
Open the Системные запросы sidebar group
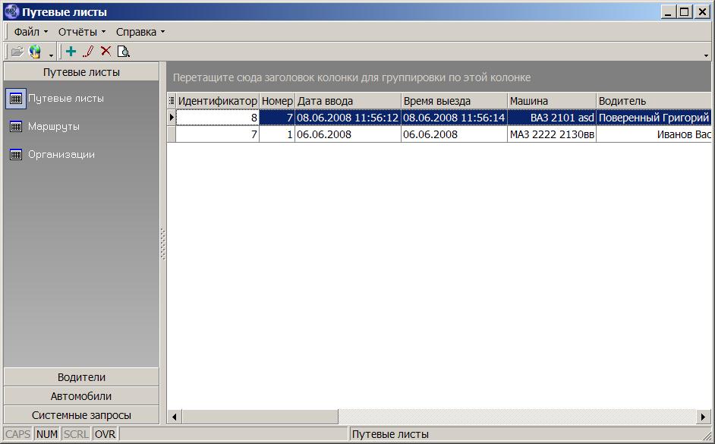pyautogui.click(x=81, y=415)
